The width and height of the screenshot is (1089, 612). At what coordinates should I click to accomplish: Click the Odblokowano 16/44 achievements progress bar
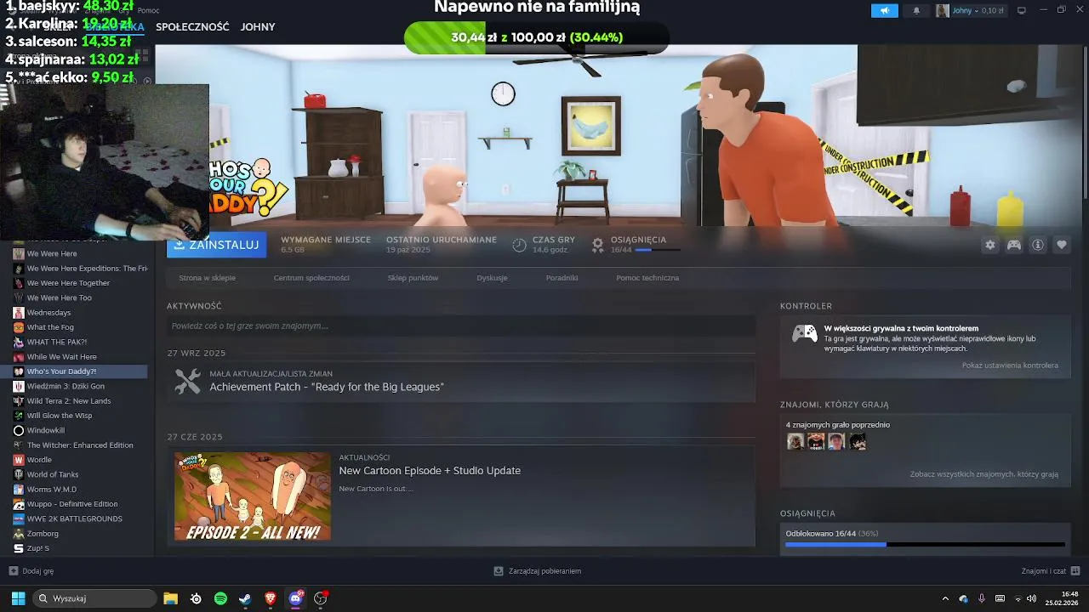(x=925, y=544)
